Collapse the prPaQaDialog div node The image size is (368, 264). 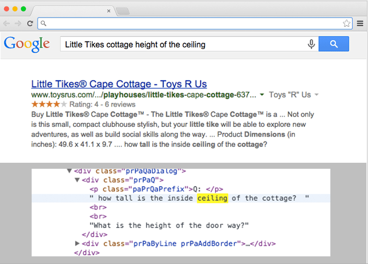click(x=69, y=171)
